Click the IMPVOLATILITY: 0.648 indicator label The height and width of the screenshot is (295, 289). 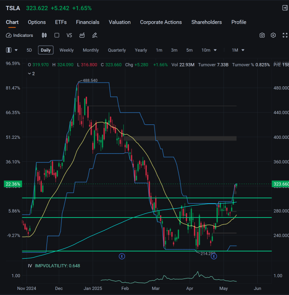point(58,266)
